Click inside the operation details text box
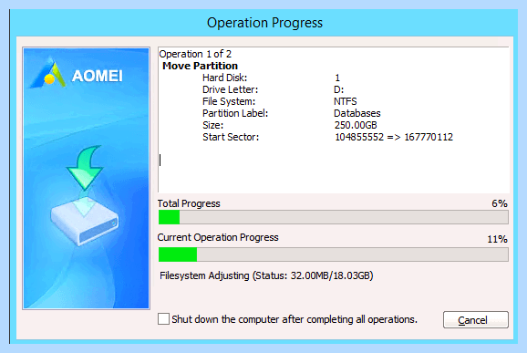Screen dimensions: 527x353 pos(334,120)
